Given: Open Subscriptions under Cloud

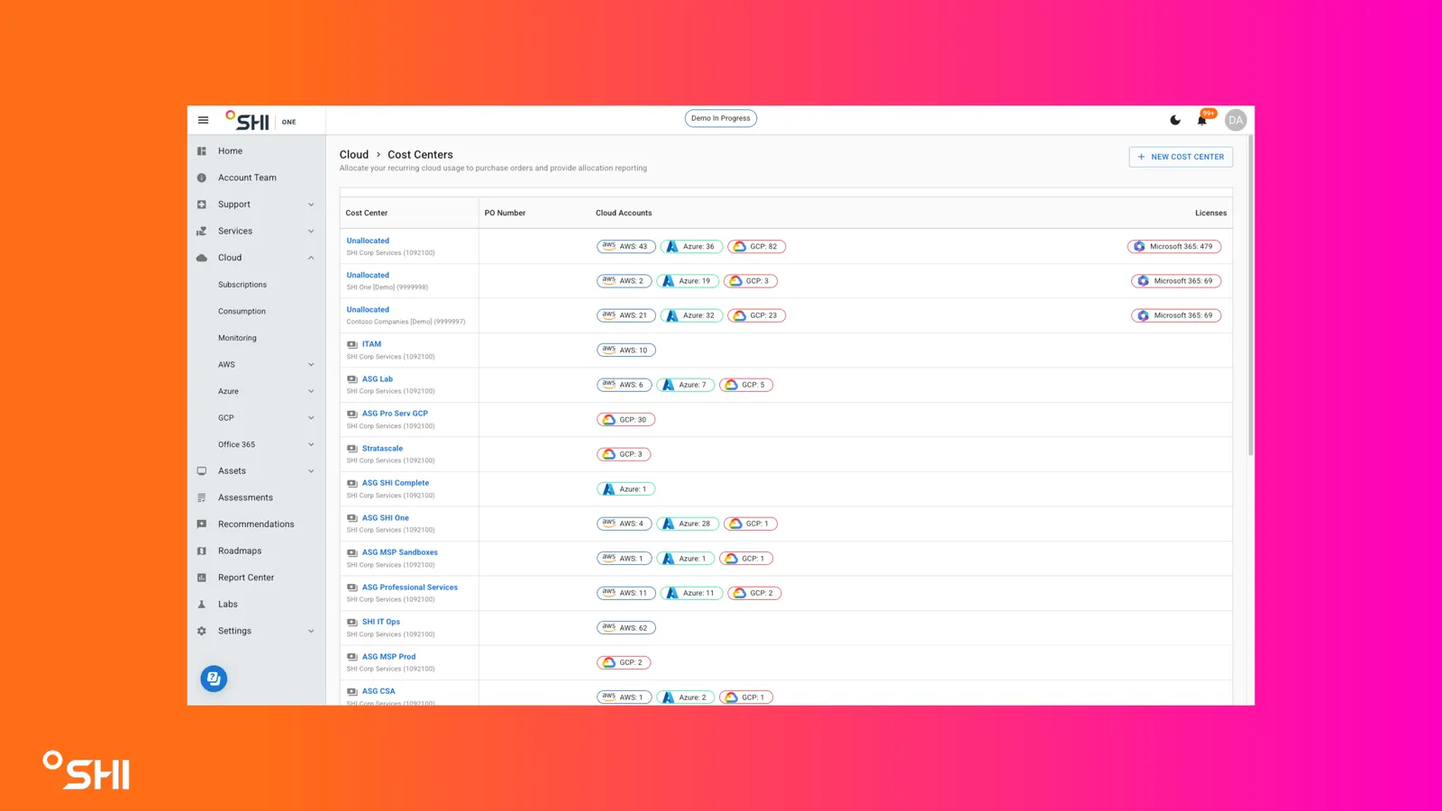Looking at the screenshot, I should coord(242,285).
